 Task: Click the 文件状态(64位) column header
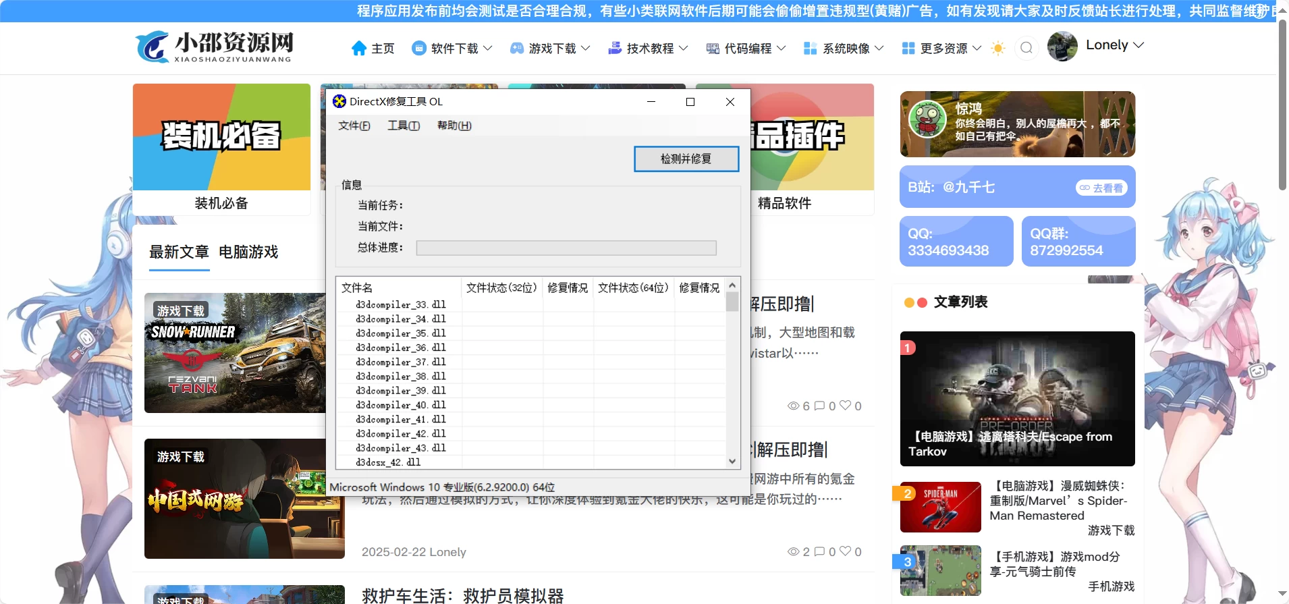(634, 287)
